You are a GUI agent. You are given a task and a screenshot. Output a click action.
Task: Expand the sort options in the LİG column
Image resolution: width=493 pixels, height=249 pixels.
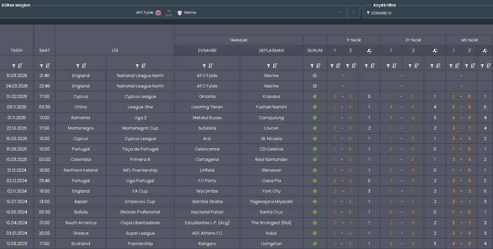144,65
